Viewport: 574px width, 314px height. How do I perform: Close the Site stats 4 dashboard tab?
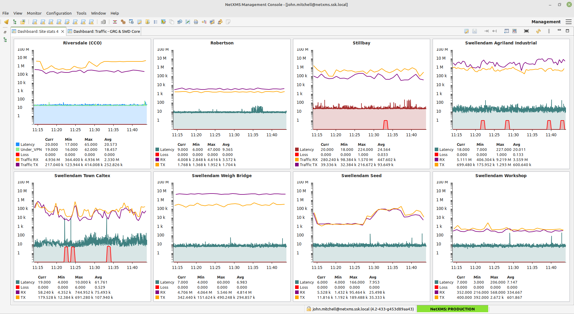(x=62, y=31)
